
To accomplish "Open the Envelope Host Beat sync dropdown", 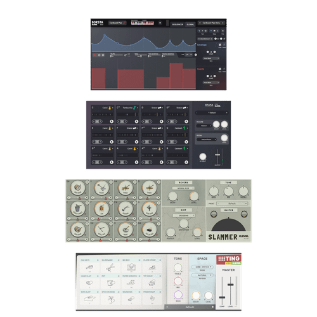I will point(211,58).
